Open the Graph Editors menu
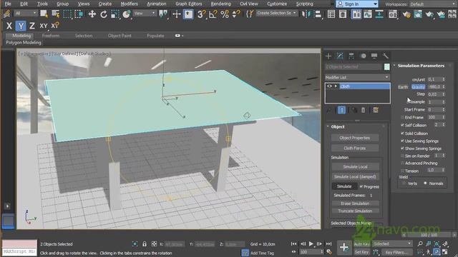 point(189,4)
